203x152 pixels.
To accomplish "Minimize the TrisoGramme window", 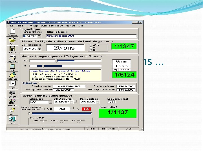I will tap(134, 23).
